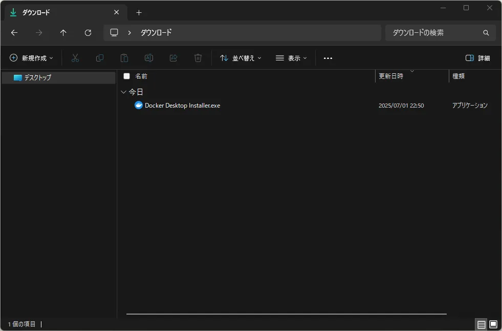Cut selected item with scissors icon

[75, 58]
